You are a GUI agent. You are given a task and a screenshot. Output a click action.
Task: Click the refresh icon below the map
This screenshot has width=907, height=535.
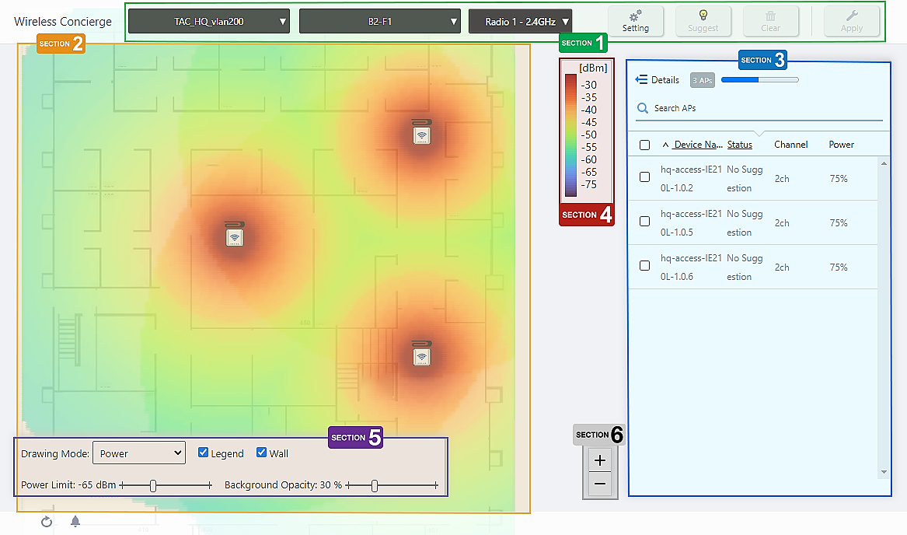(47, 522)
